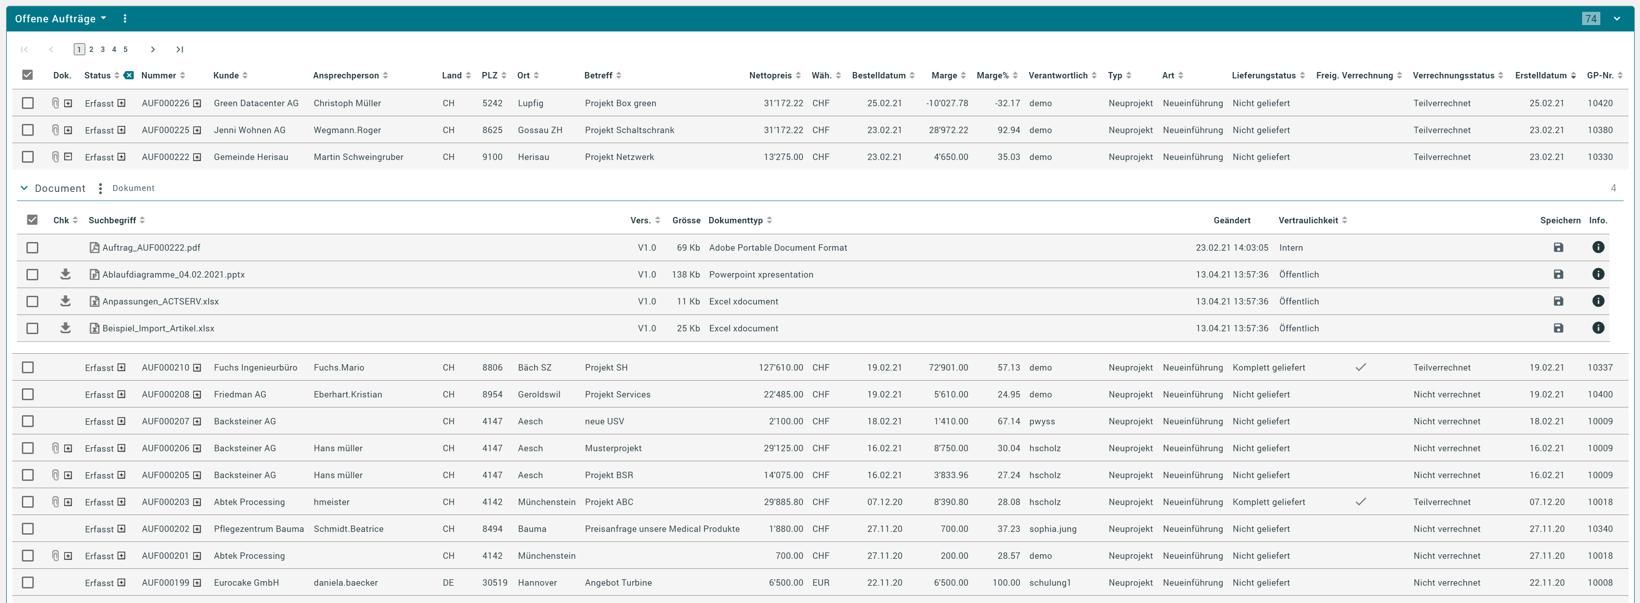This screenshot has width=1640, height=603.
Task: Open Auftrag_AUF000222.pdf document link
Action: click(x=151, y=247)
